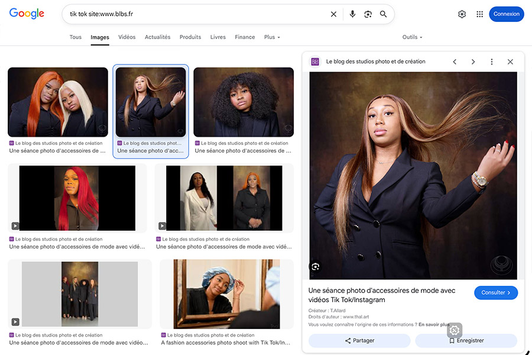Play the red-haired woman video thumbnail
This screenshot has height=355, width=532.
tap(77, 198)
